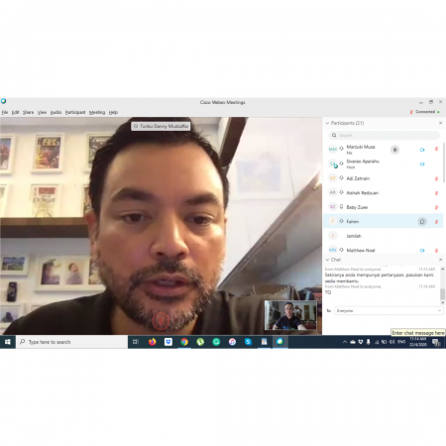The image size is (446, 446).
Task: Open Task View on the taskbar
Action: click(x=136, y=342)
